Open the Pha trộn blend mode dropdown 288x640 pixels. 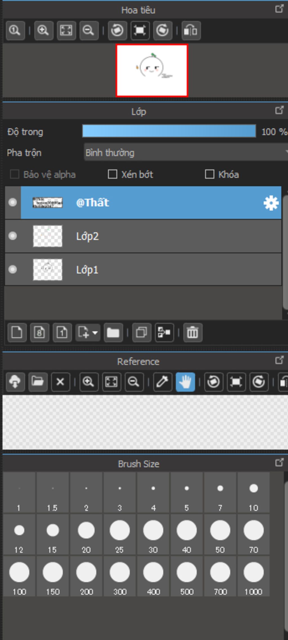(x=186, y=152)
